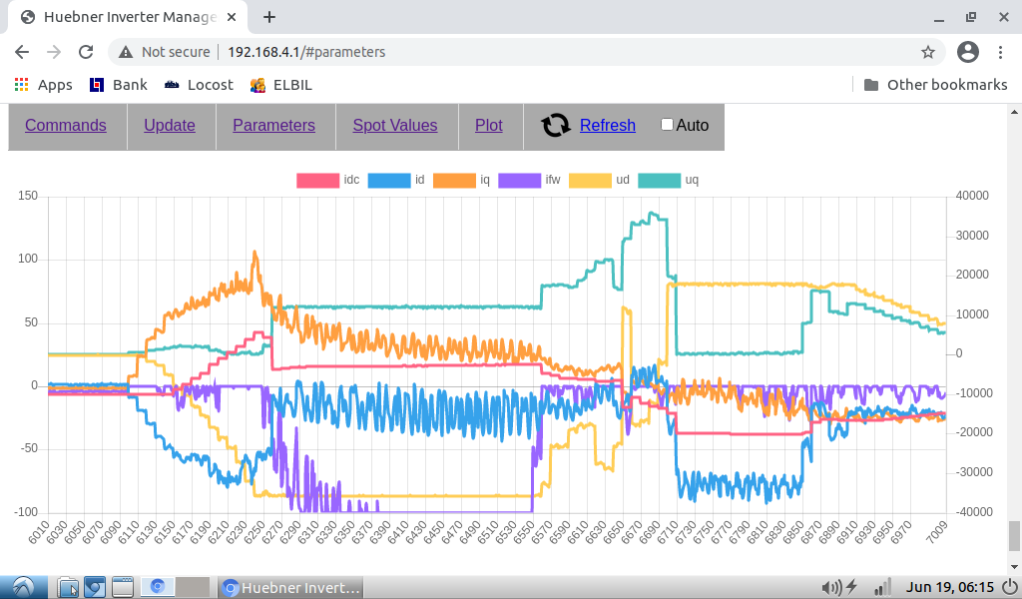Toggle the idc series in chart legend

pyautogui.click(x=317, y=180)
